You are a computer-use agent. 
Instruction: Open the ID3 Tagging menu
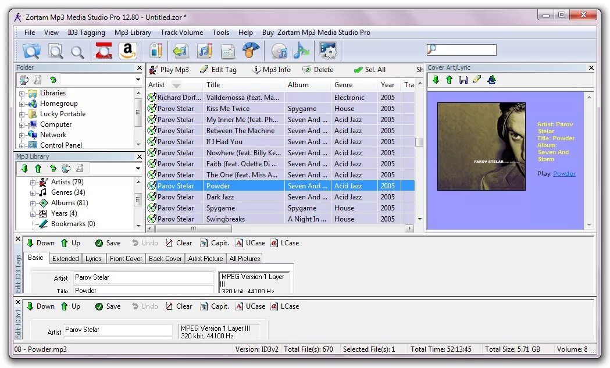[x=87, y=33]
